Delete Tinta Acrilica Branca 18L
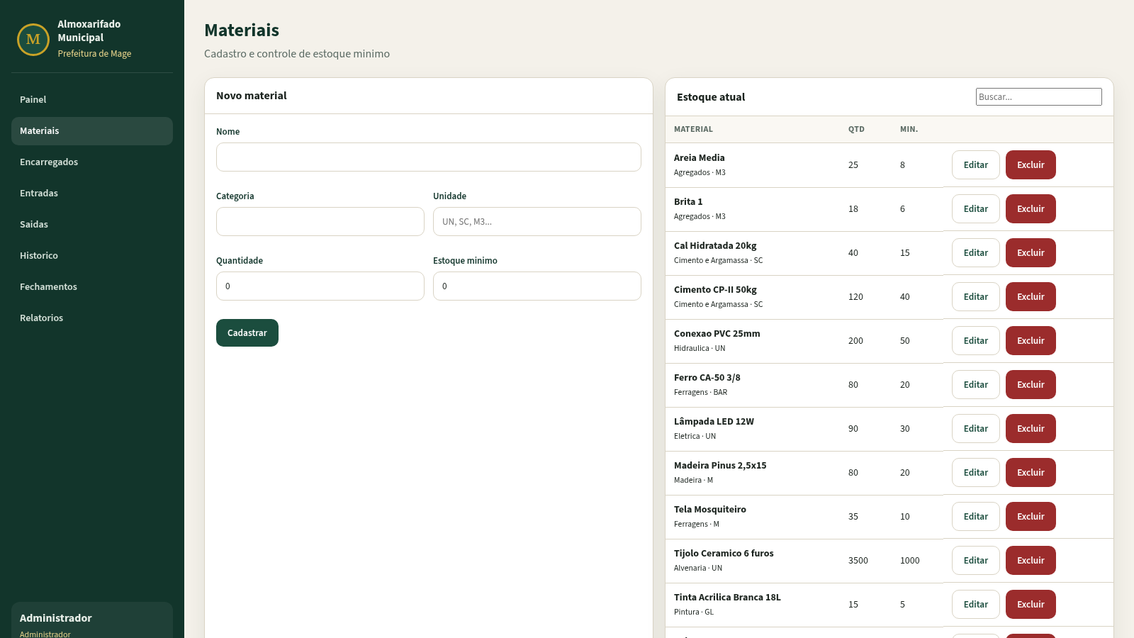This screenshot has width=1134, height=638. pos(1031,605)
